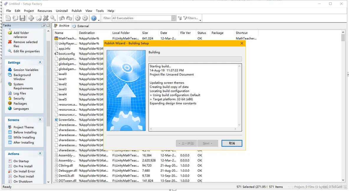Click the < 上一步(B) back button
Image resolution: width=349 pixels, height=191 pixels.
186,143
